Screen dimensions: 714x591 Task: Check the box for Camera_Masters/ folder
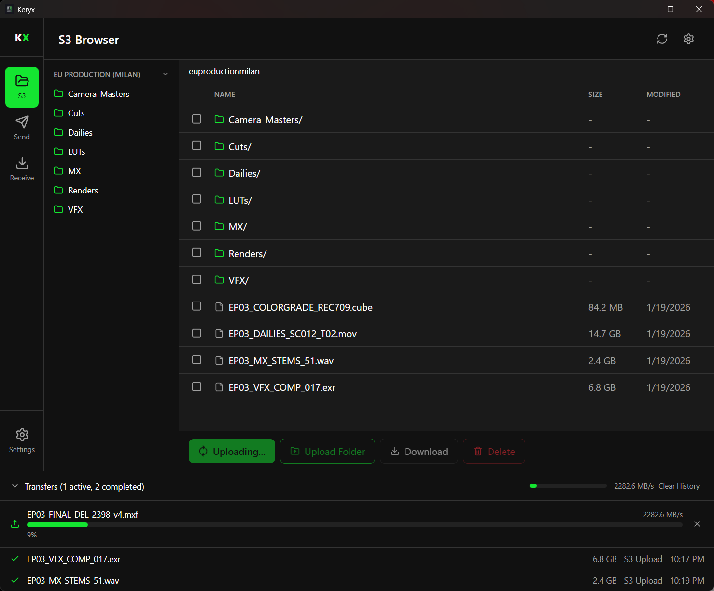pyautogui.click(x=196, y=119)
